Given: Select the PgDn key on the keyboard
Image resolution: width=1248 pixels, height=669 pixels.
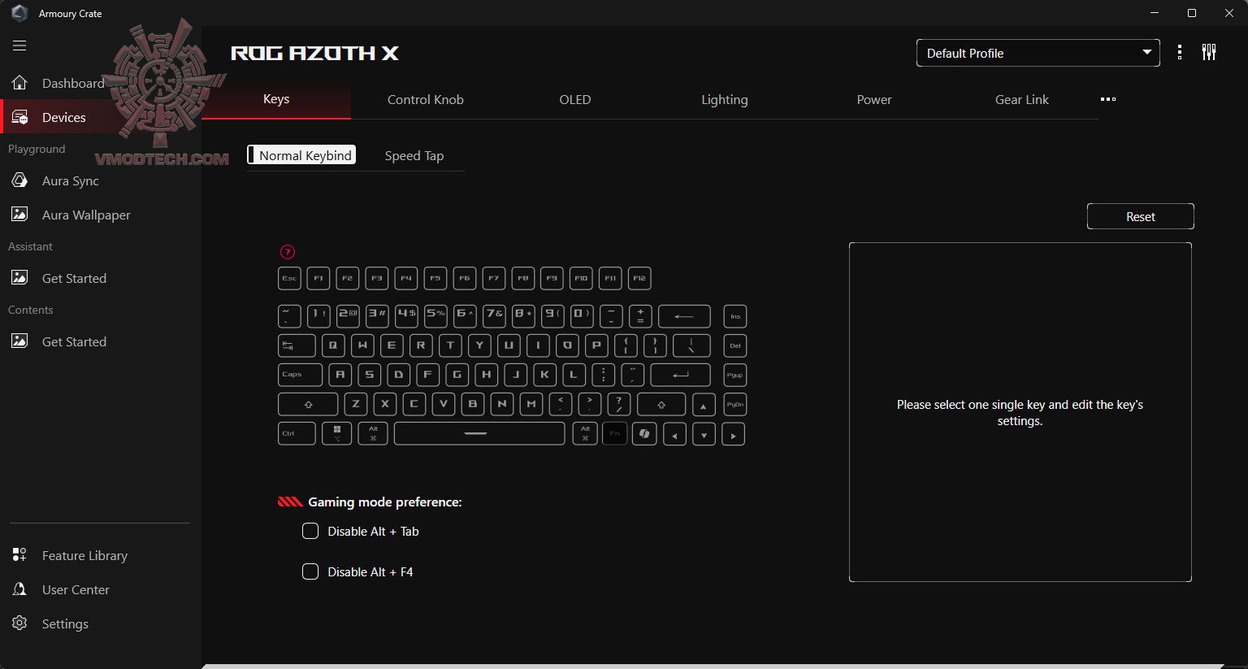Looking at the screenshot, I should (735, 404).
